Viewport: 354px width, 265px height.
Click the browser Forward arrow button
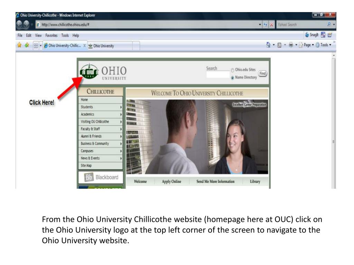click(x=26, y=24)
